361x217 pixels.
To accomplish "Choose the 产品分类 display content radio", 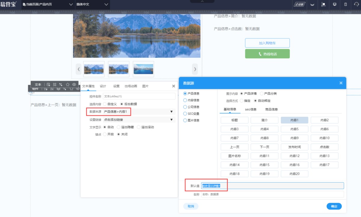I will pyautogui.click(x=261, y=93).
